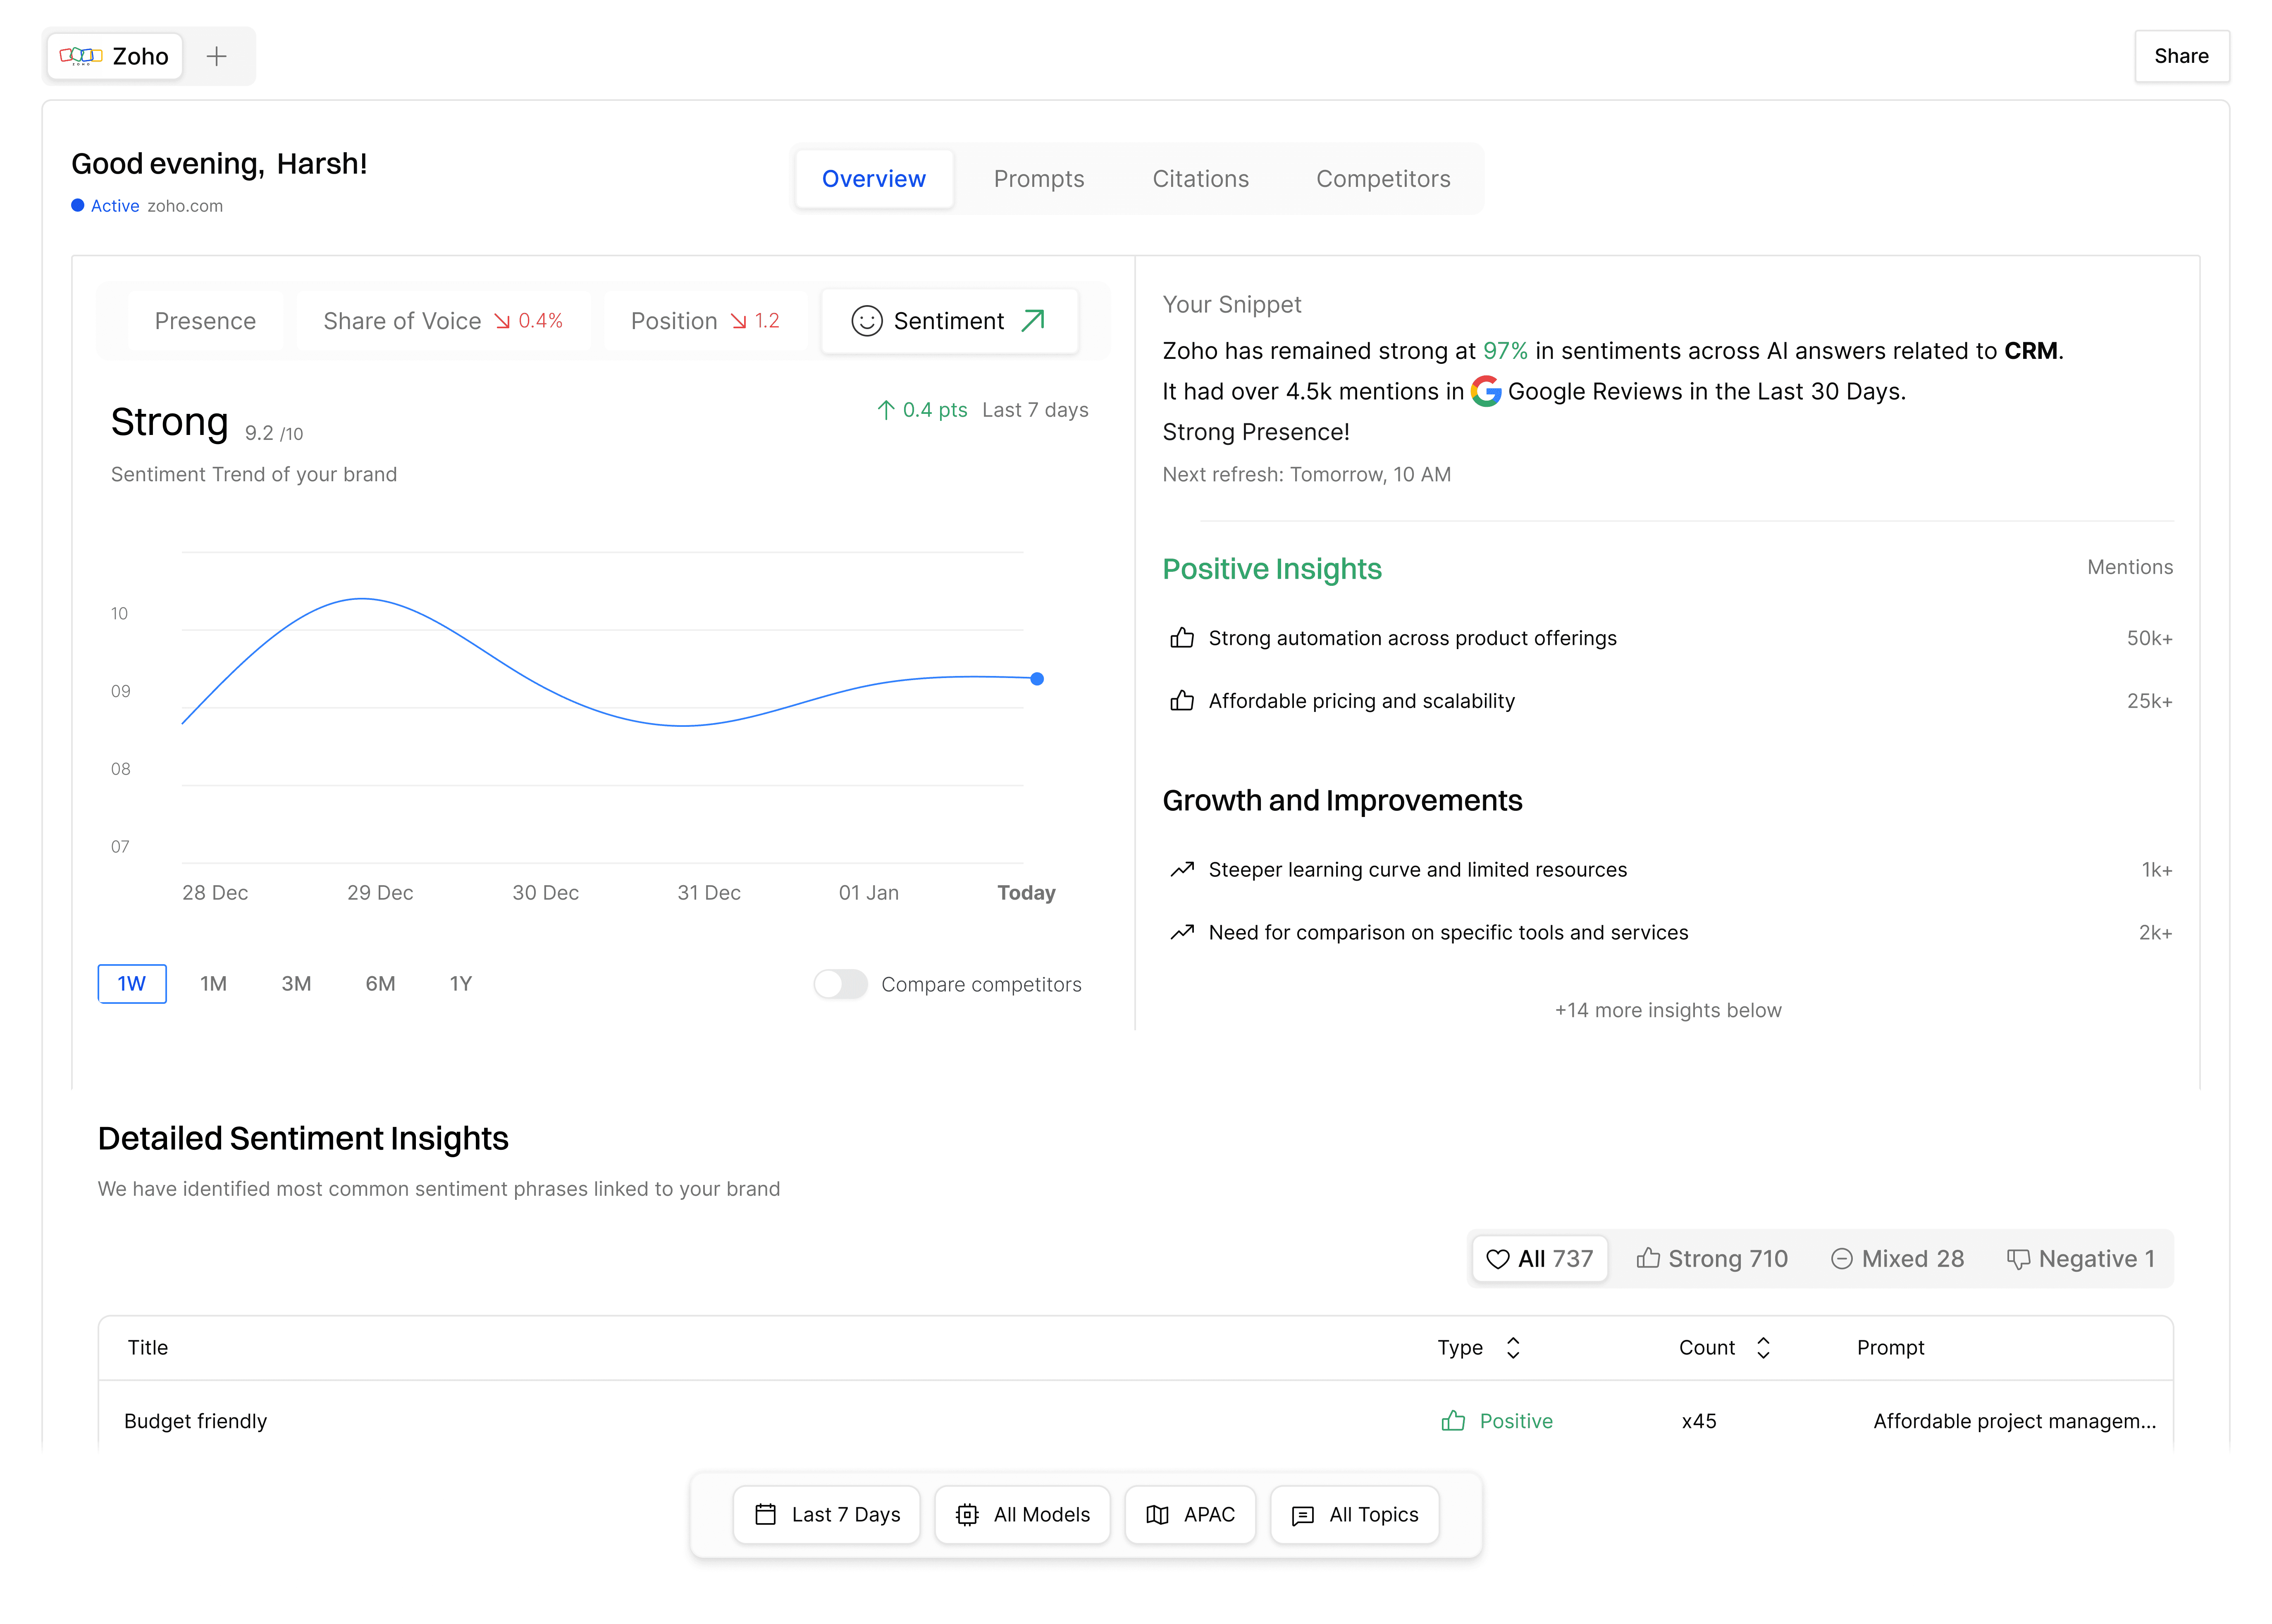Click the Prompt column header
The image size is (2272, 1624).
[1890, 1348]
